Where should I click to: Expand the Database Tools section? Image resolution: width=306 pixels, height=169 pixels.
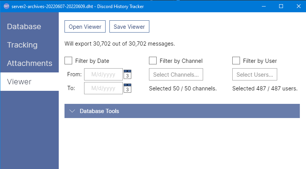click(x=182, y=111)
